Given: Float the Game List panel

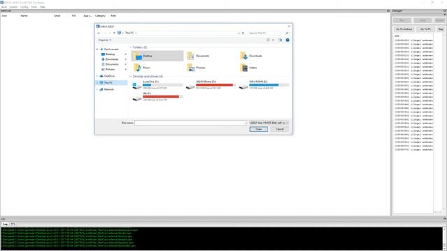Looking at the screenshot, I should pyautogui.click(x=388, y=11).
